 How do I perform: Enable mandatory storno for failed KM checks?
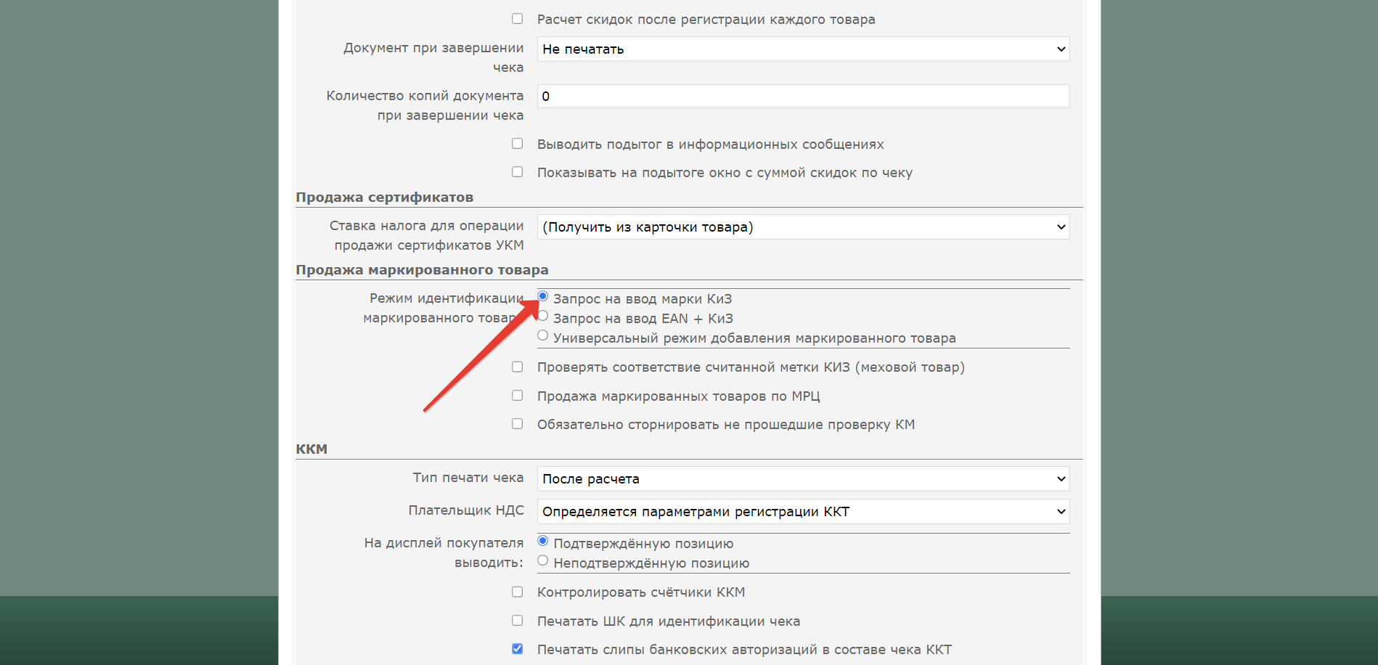(x=517, y=424)
